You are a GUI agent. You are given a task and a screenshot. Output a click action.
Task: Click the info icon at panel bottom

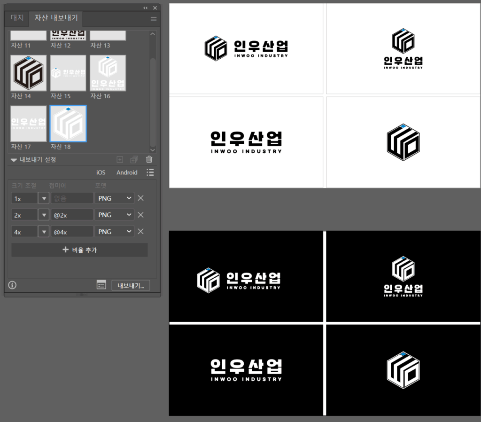[x=12, y=285]
